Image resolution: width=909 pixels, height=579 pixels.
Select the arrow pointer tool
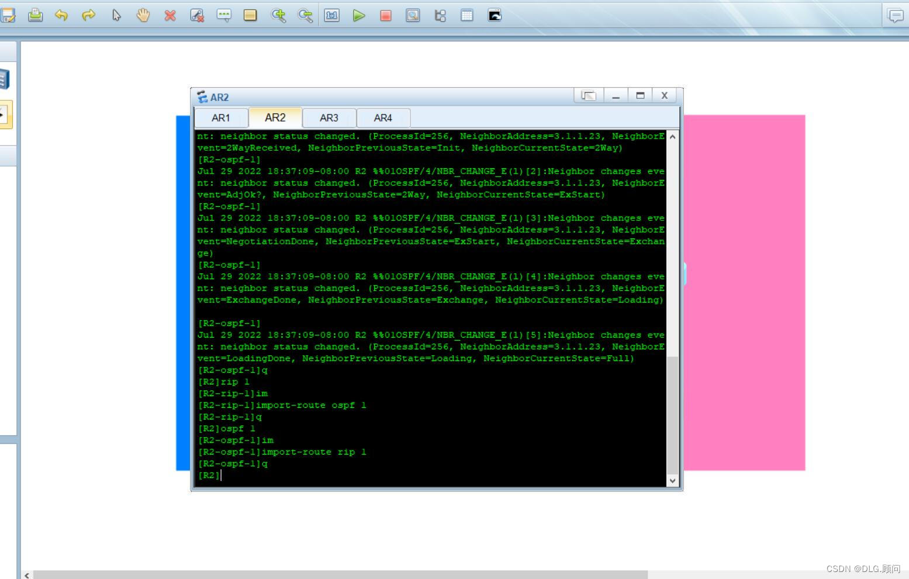116,15
